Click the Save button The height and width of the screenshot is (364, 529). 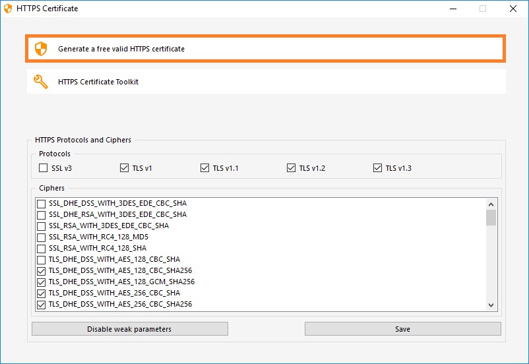[402, 329]
